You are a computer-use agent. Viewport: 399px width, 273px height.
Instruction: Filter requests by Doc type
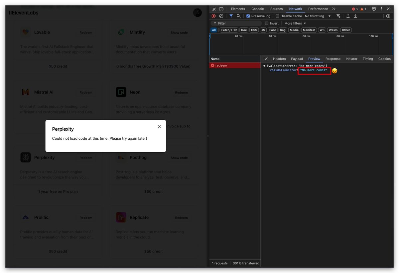[x=244, y=30]
